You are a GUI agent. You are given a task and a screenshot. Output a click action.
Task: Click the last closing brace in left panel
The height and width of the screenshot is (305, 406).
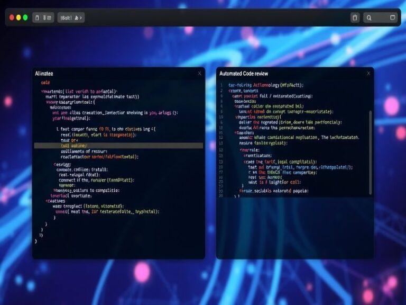36,241
